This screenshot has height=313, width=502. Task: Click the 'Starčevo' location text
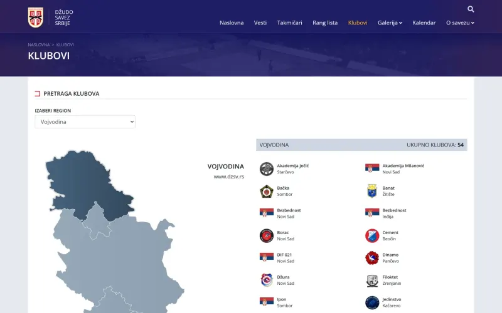click(x=286, y=172)
